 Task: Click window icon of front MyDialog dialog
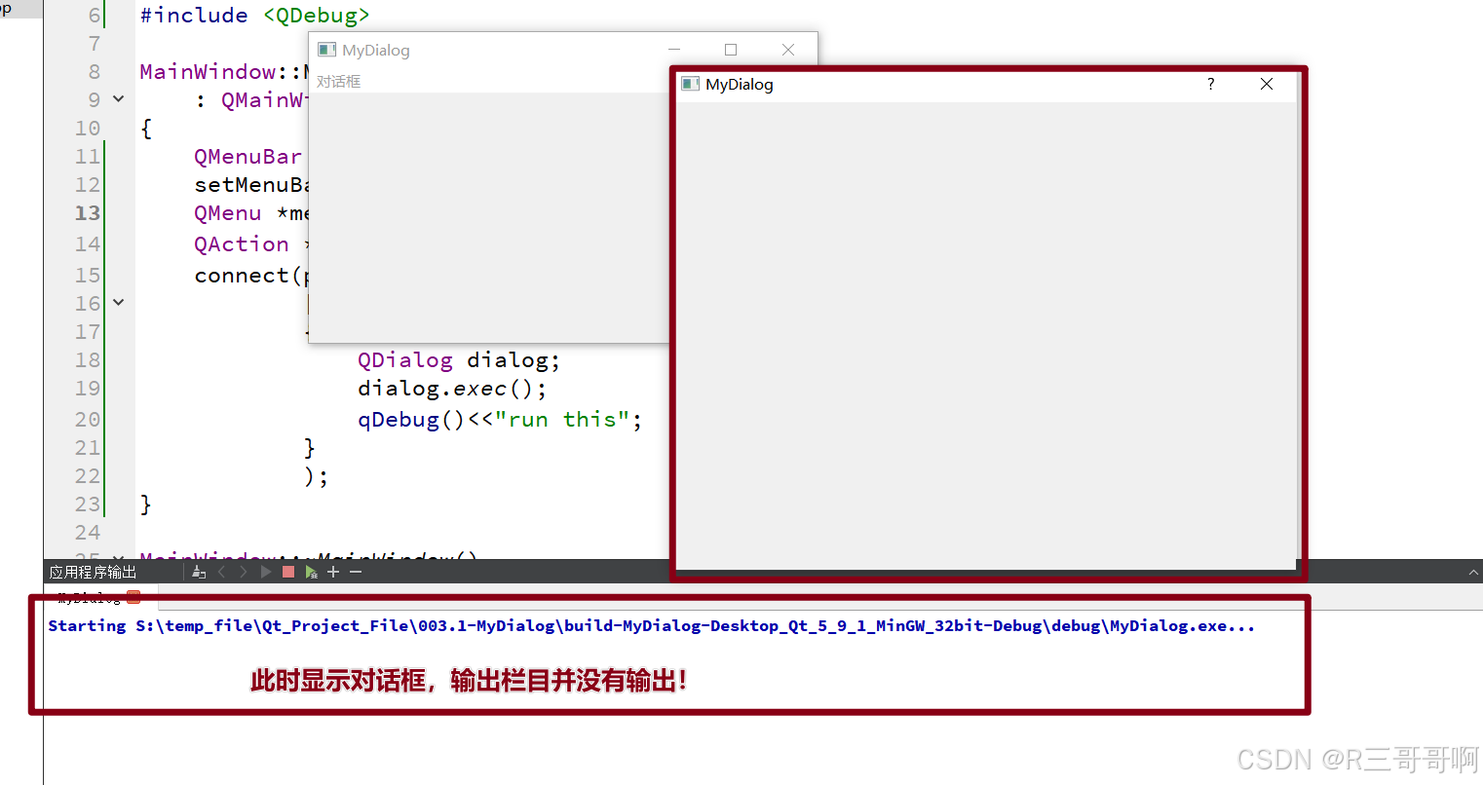[x=690, y=84]
